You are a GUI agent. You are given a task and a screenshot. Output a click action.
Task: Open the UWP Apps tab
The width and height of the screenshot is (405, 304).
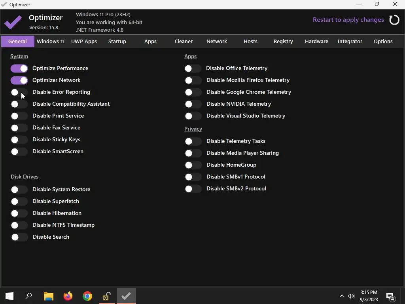point(84,41)
